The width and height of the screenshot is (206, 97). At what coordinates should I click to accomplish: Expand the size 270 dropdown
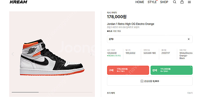tap(150, 39)
